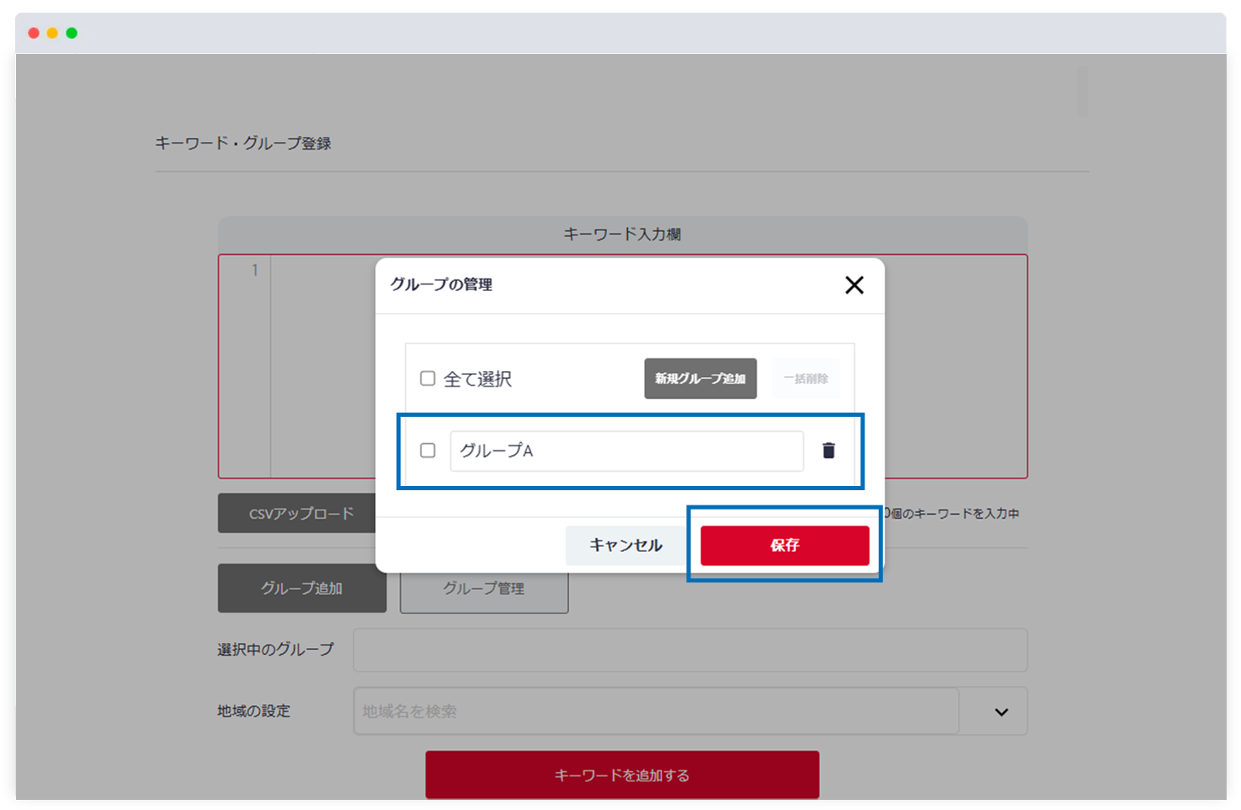Viewport: 1241px width, 810px height.
Task: Open グループ管理 group management
Action: (483, 588)
